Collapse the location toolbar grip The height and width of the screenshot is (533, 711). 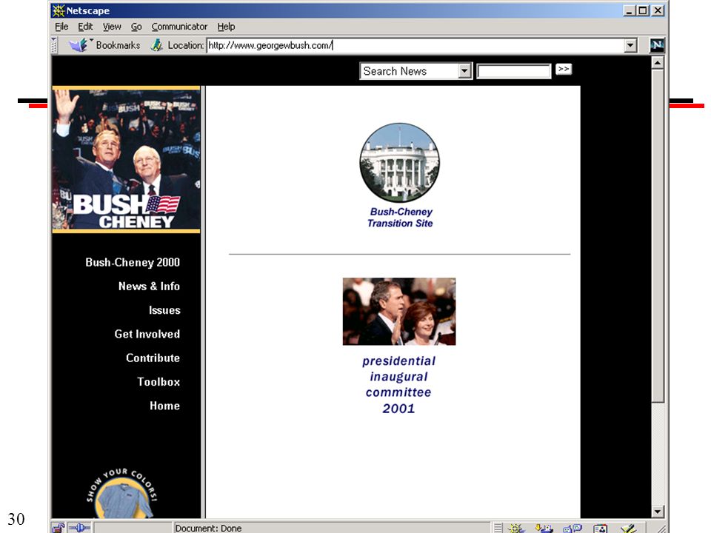coord(54,45)
